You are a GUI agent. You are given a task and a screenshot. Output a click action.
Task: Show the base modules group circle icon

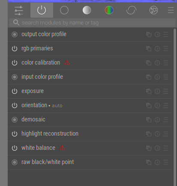(x=64, y=10)
